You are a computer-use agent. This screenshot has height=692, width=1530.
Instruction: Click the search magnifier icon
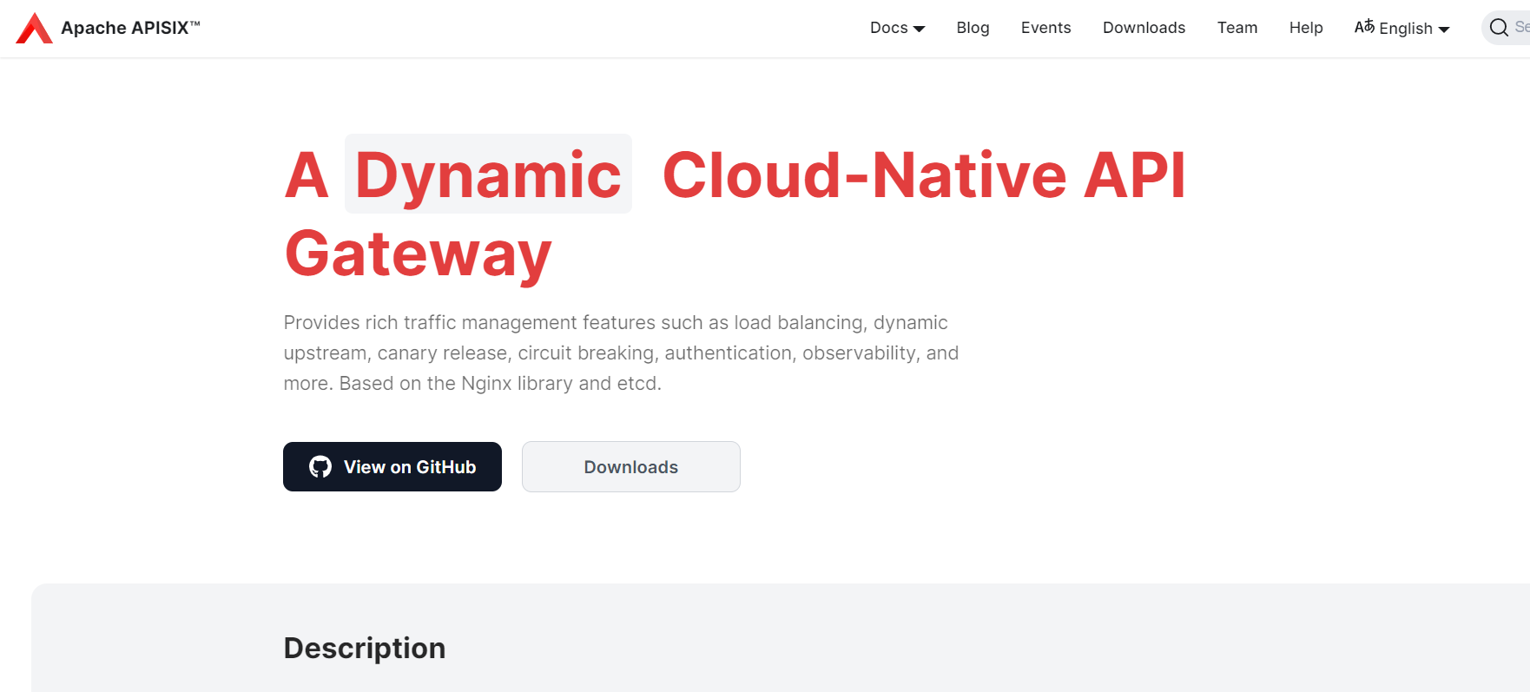(1499, 28)
